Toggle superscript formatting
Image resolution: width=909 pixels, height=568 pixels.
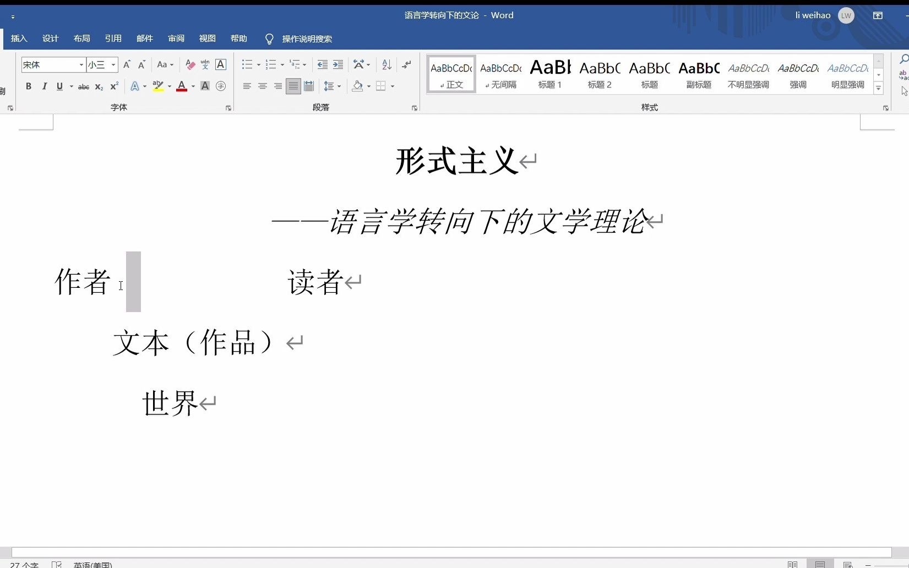point(114,86)
